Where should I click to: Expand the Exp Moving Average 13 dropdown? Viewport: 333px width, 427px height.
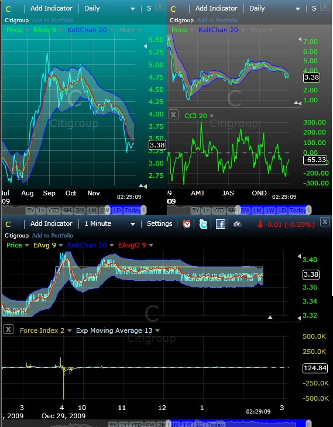[157, 330]
